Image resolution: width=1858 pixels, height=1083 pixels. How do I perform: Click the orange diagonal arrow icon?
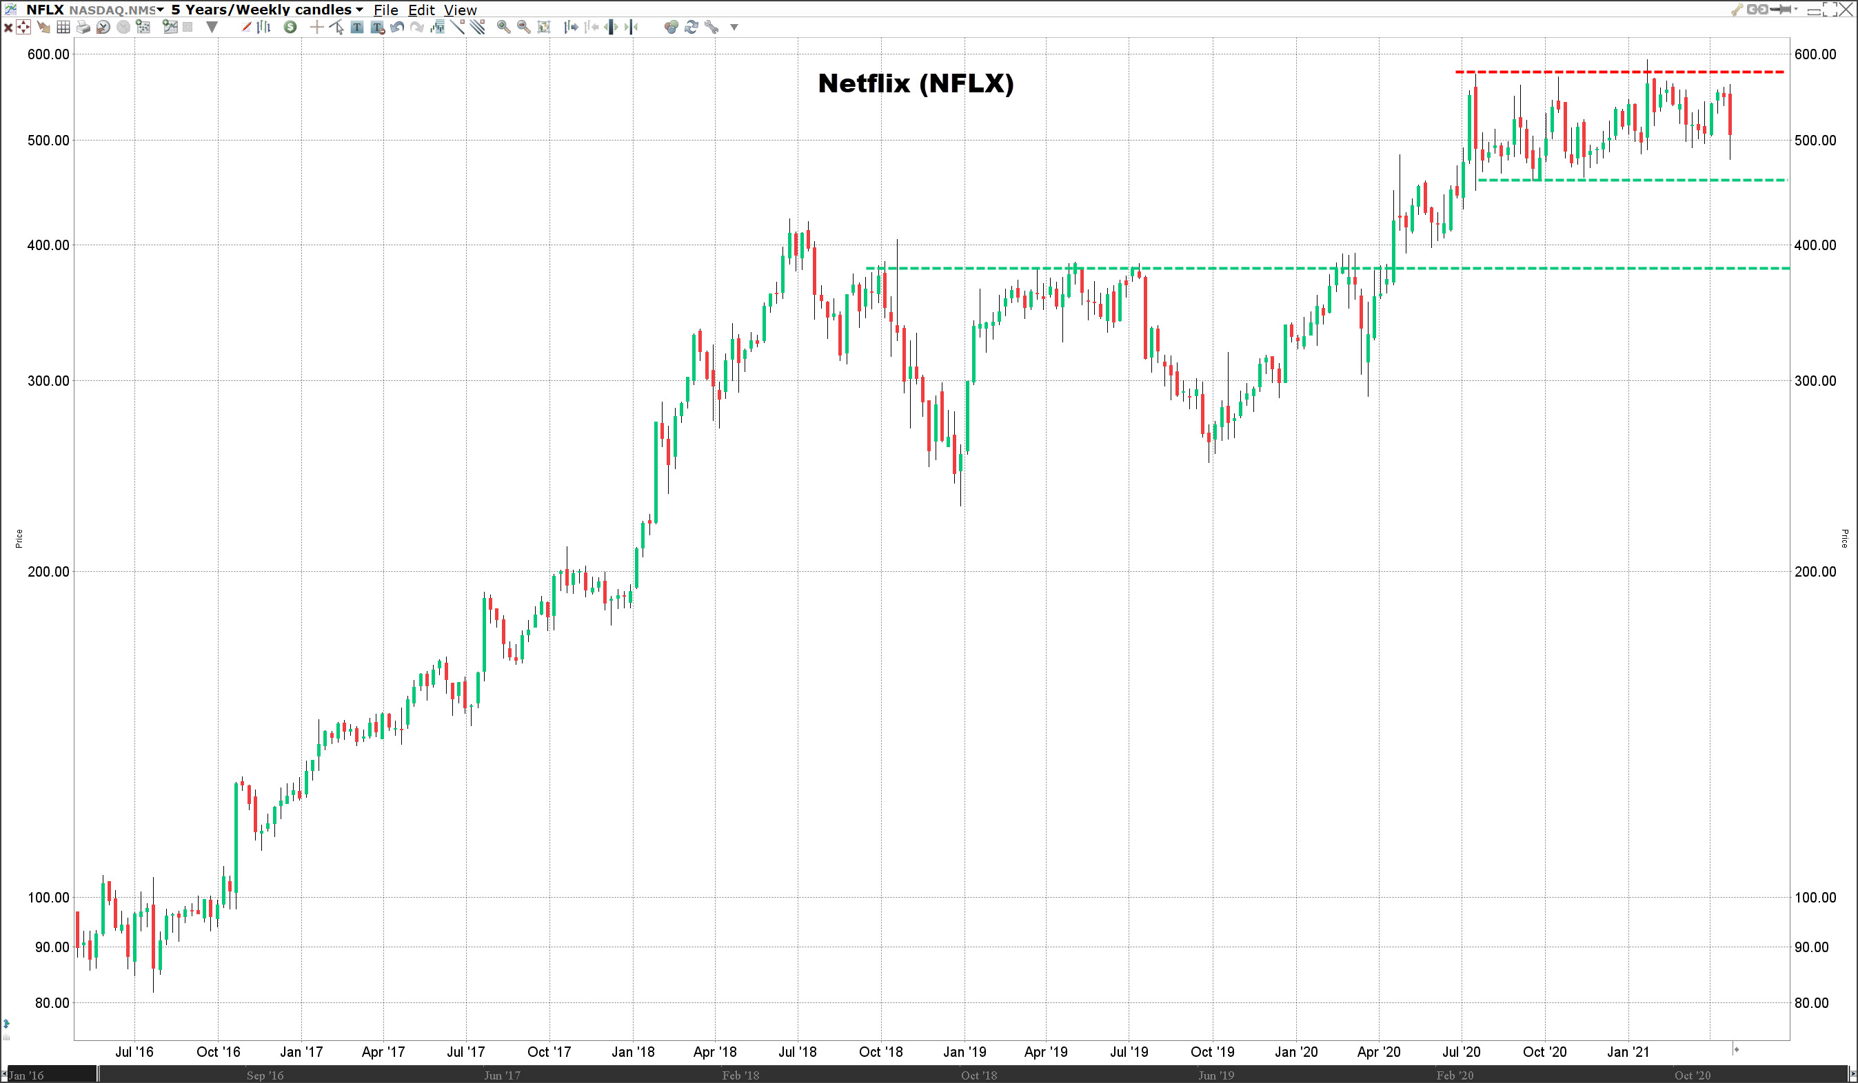[44, 28]
